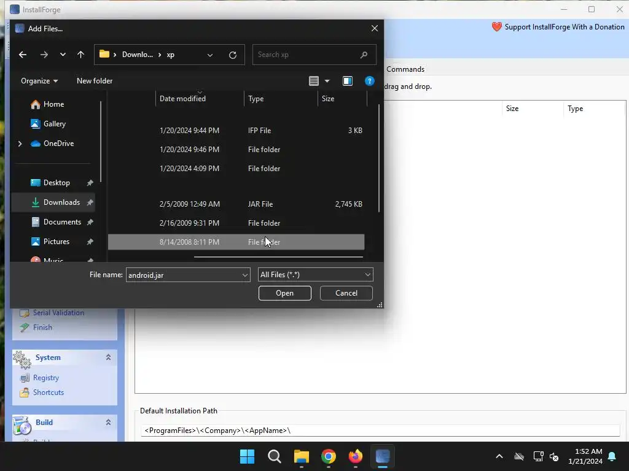Open Shortcuts settings in InstallForge
629x471 pixels.
tap(48, 392)
